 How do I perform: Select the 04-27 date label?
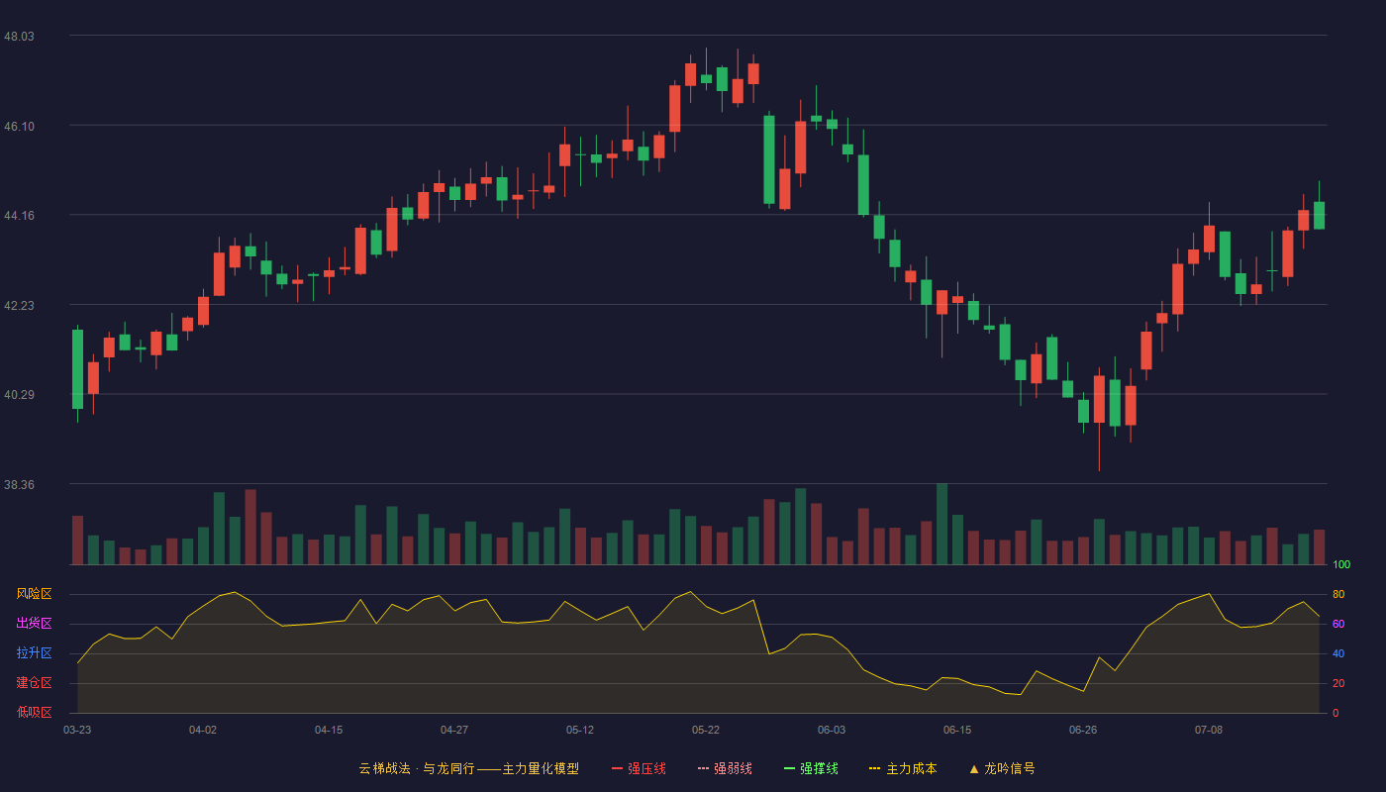coord(454,730)
